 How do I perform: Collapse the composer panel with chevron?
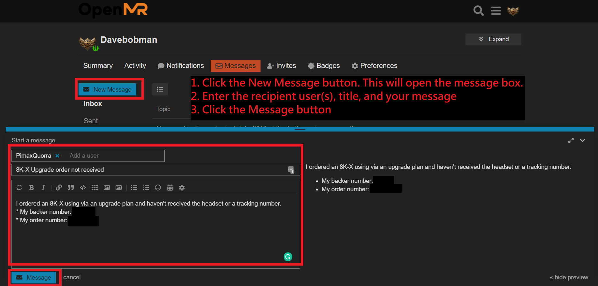pos(582,140)
